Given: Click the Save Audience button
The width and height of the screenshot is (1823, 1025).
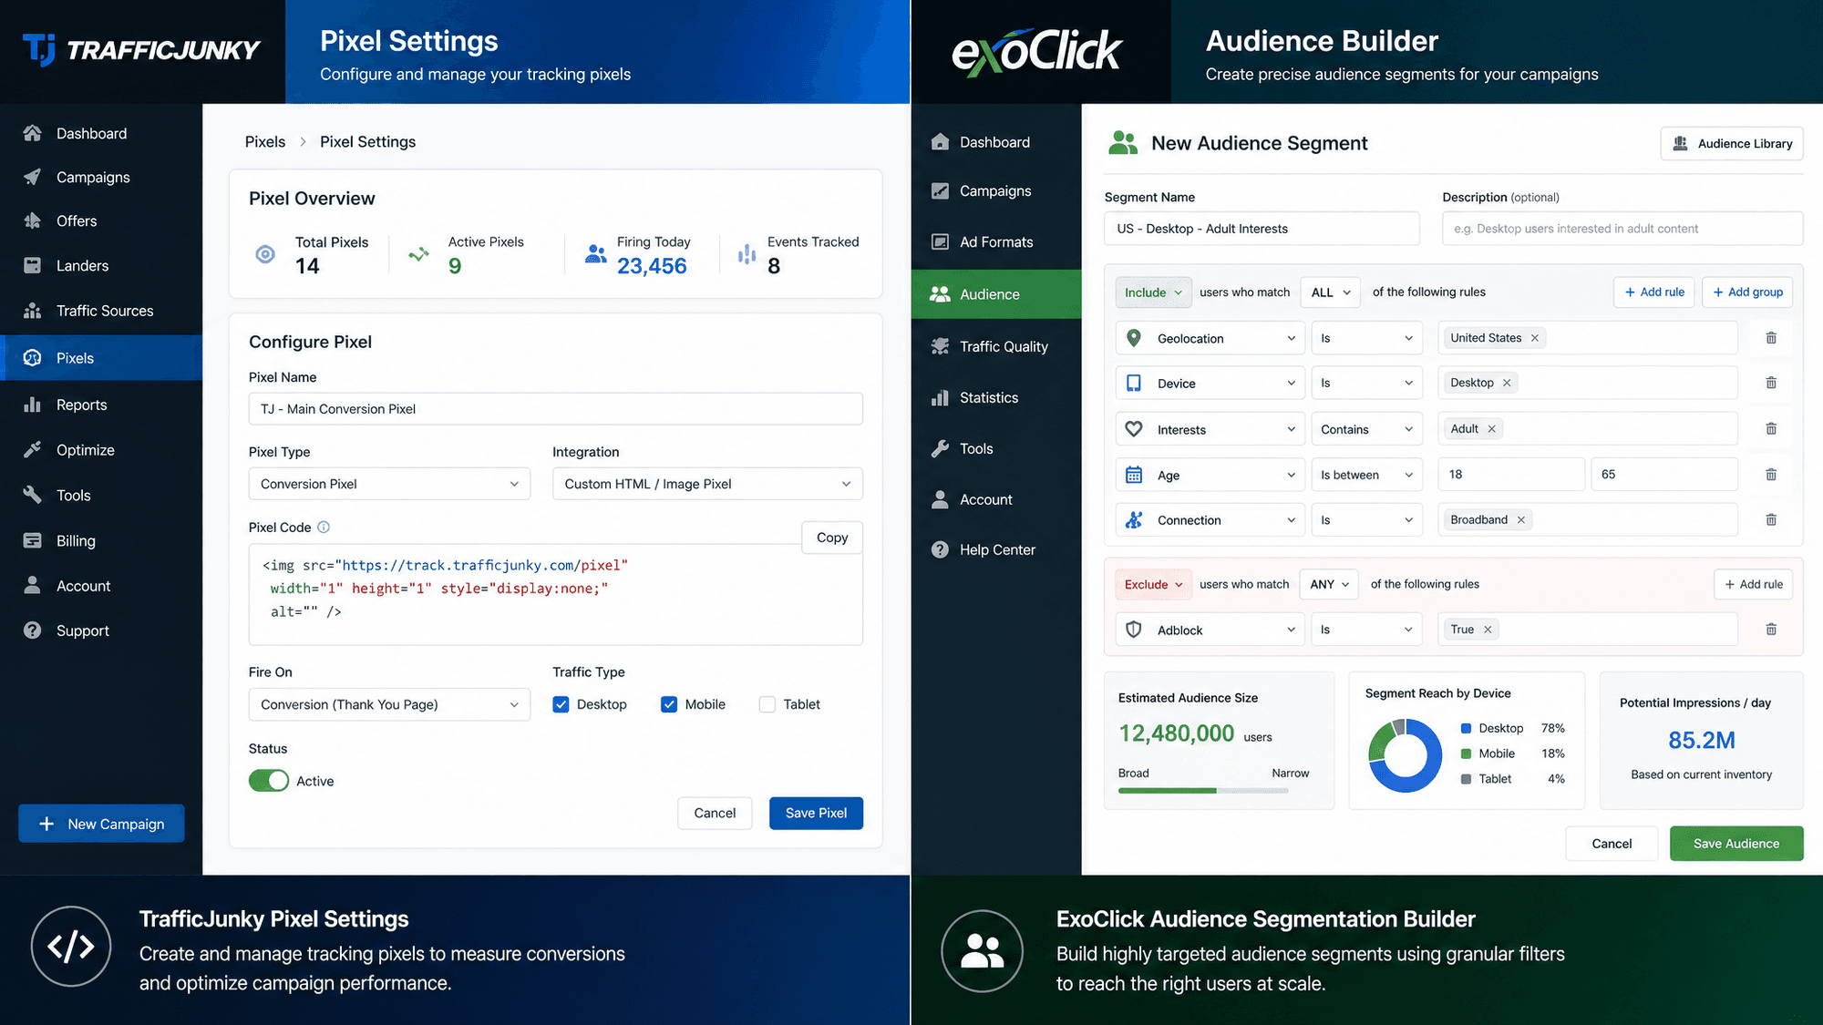Looking at the screenshot, I should (x=1736, y=844).
